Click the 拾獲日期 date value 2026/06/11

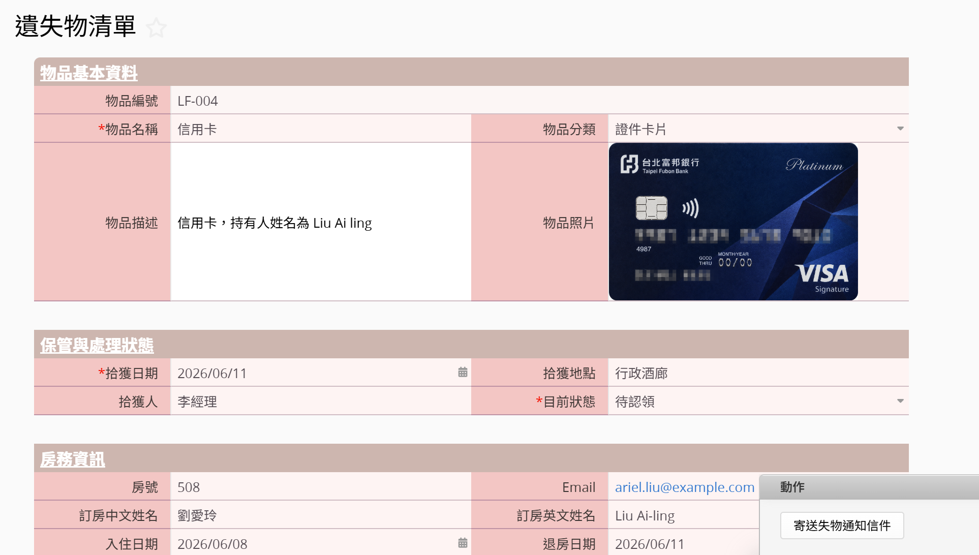212,373
